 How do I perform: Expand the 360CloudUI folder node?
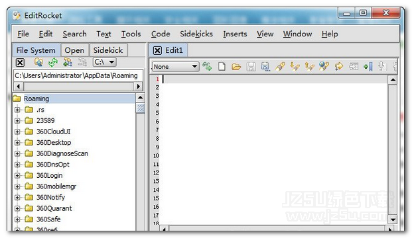tap(17, 132)
